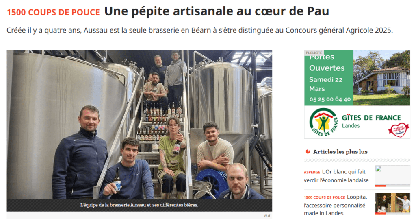Click the red flame icon beside Articles les plus lus

coord(308,152)
